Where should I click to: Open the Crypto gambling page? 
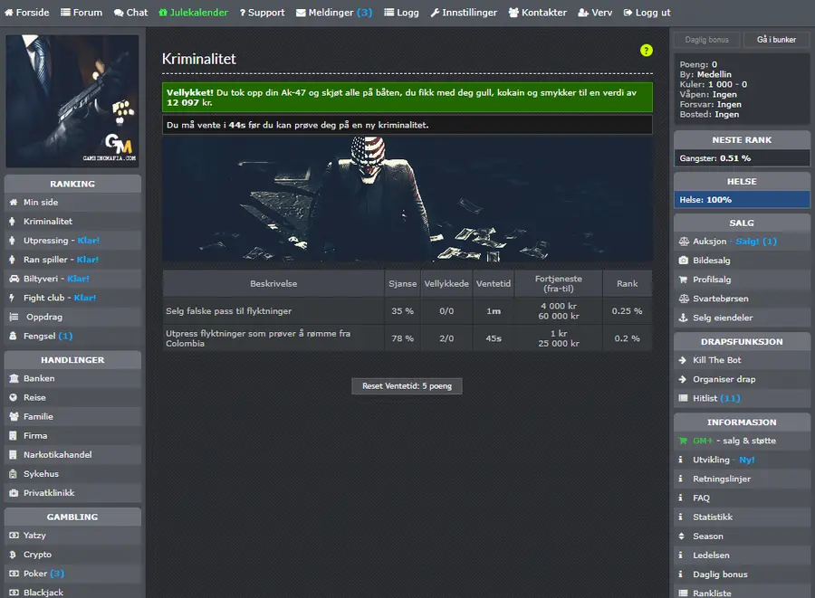(x=72, y=555)
